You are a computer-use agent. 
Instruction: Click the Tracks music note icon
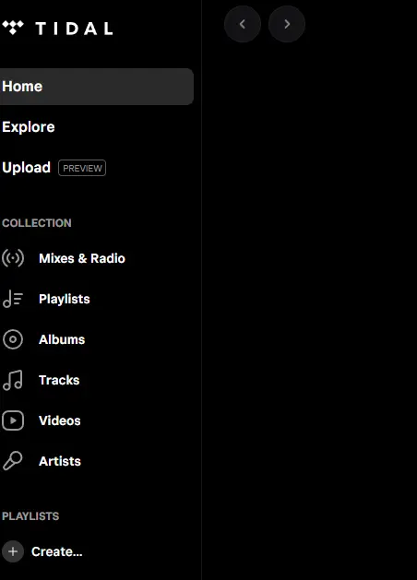point(13,380)
